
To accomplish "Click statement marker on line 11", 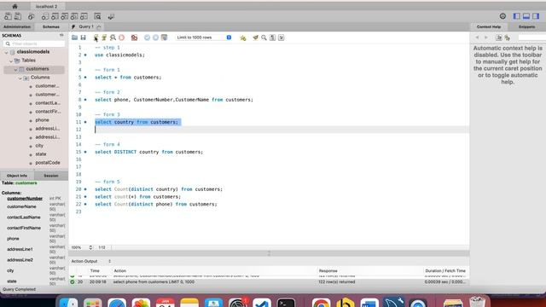I will tap(85, 122).
